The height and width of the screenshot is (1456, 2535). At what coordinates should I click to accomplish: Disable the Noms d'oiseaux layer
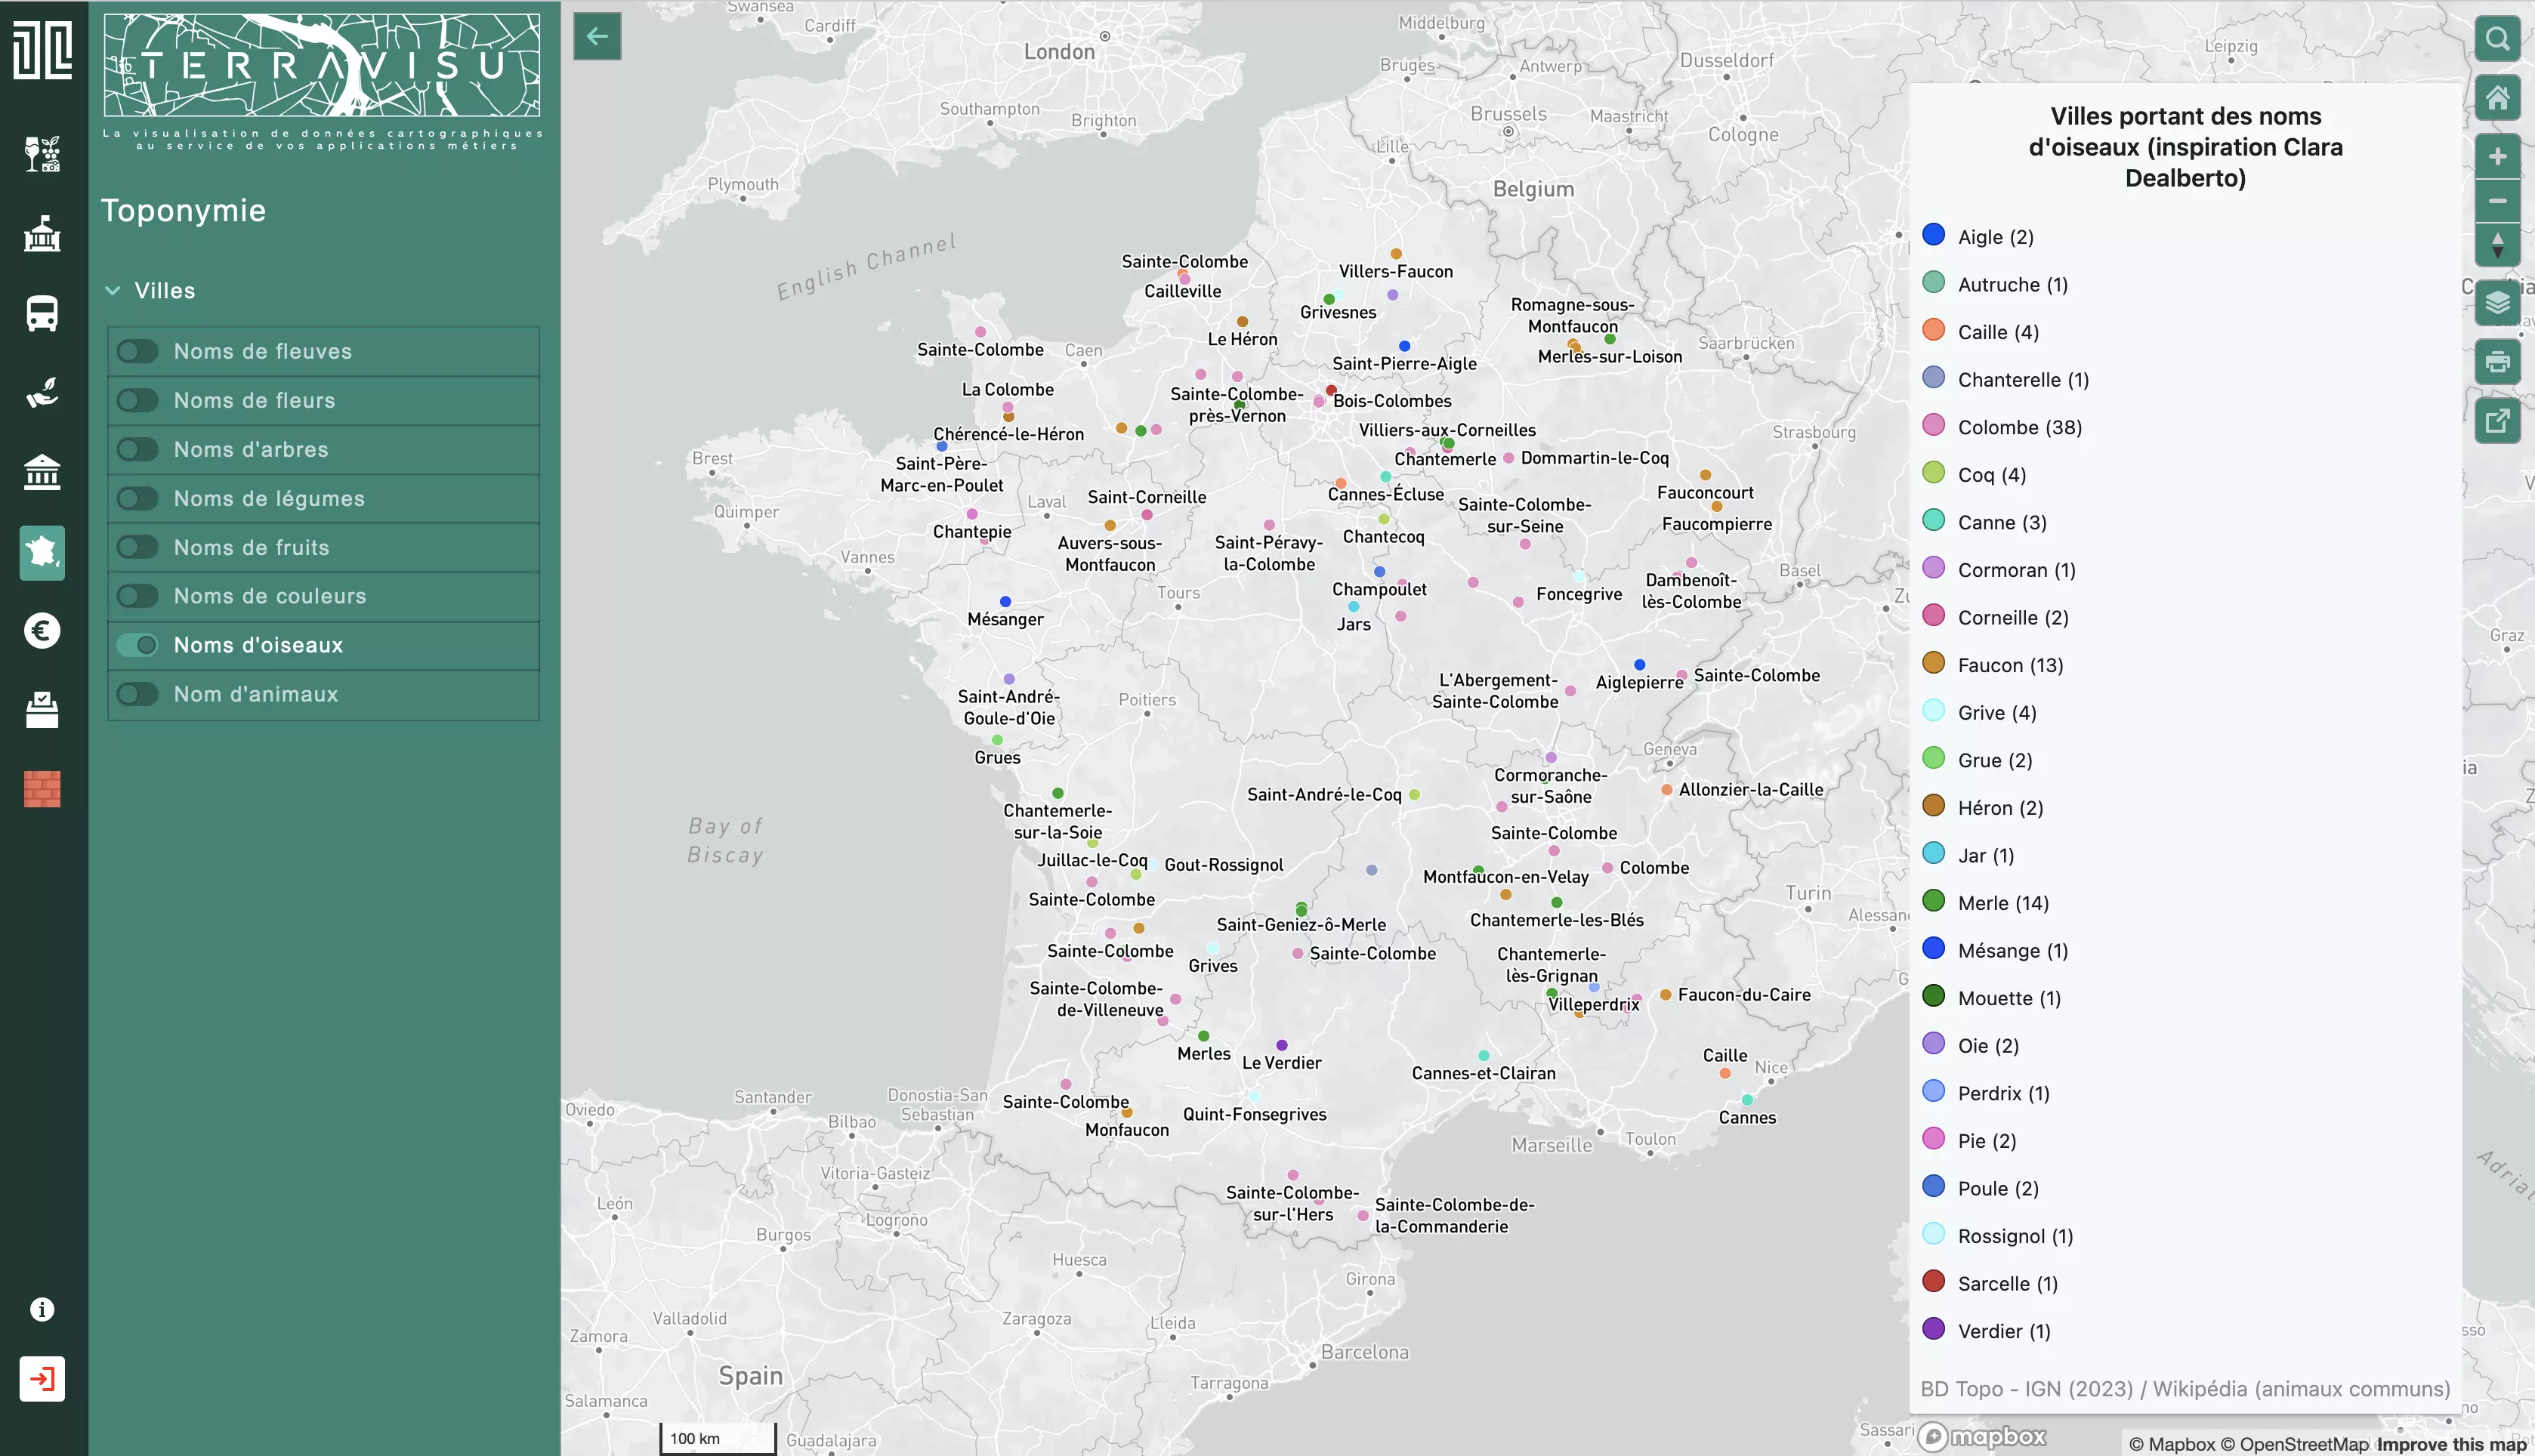[138, 645]
